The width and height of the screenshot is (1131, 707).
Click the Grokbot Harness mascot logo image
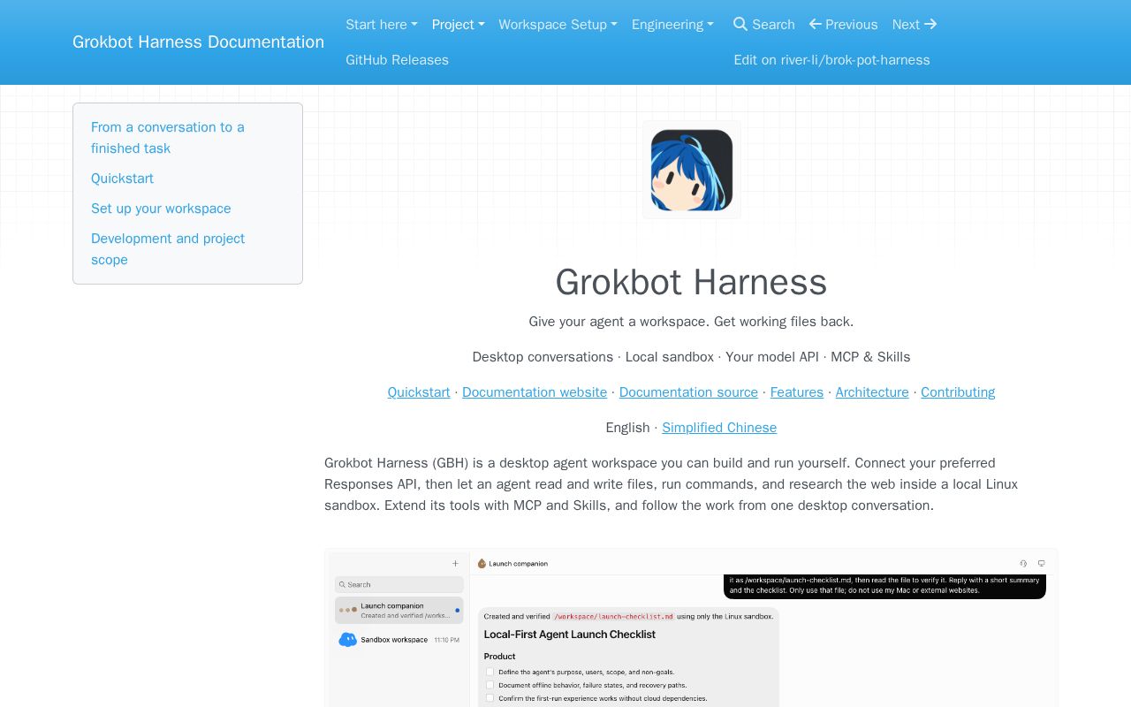pyautogui.click(x=692, y=170)
